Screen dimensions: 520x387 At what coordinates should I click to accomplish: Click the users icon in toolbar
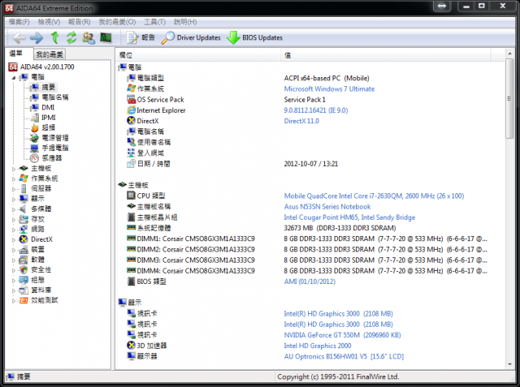(x=88, y=38)
